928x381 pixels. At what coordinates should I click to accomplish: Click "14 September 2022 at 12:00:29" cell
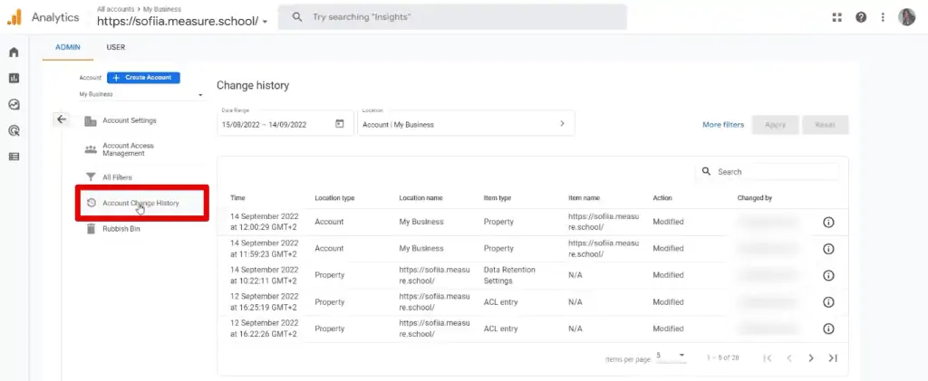(265, 222)
